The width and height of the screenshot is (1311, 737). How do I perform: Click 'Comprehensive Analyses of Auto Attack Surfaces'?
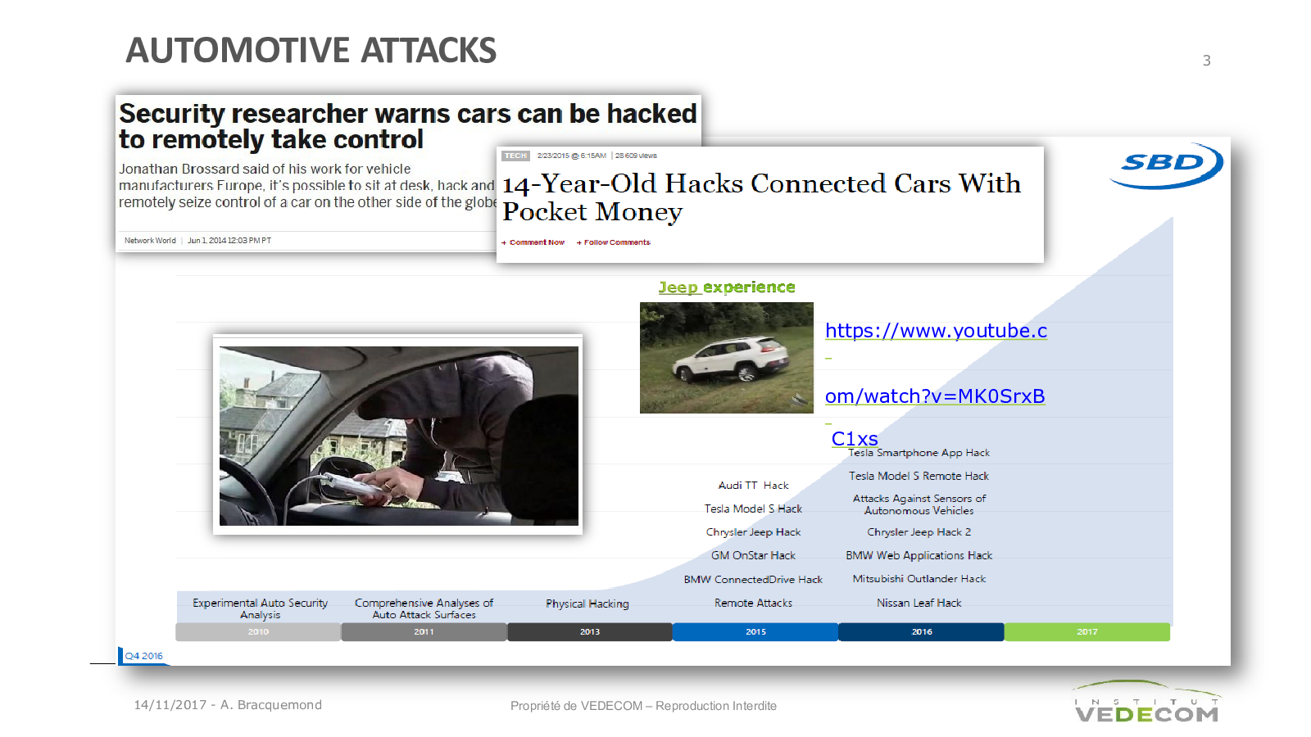click(x=424, y=608)
